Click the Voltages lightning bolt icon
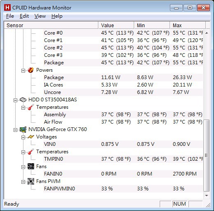214x211 pixels. point(31,137)
